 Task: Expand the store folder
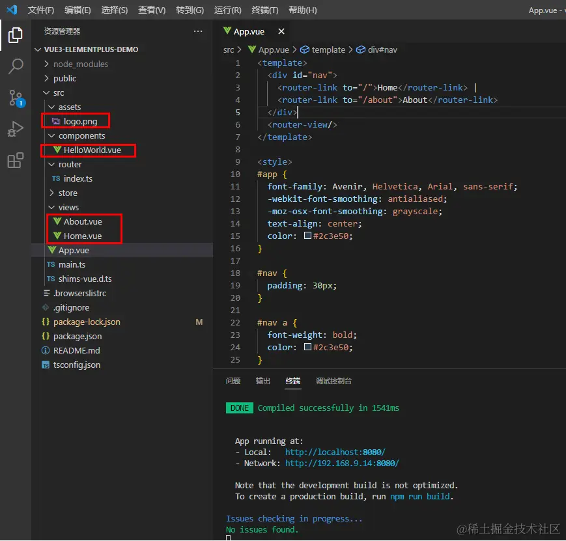tap(51, 193)
